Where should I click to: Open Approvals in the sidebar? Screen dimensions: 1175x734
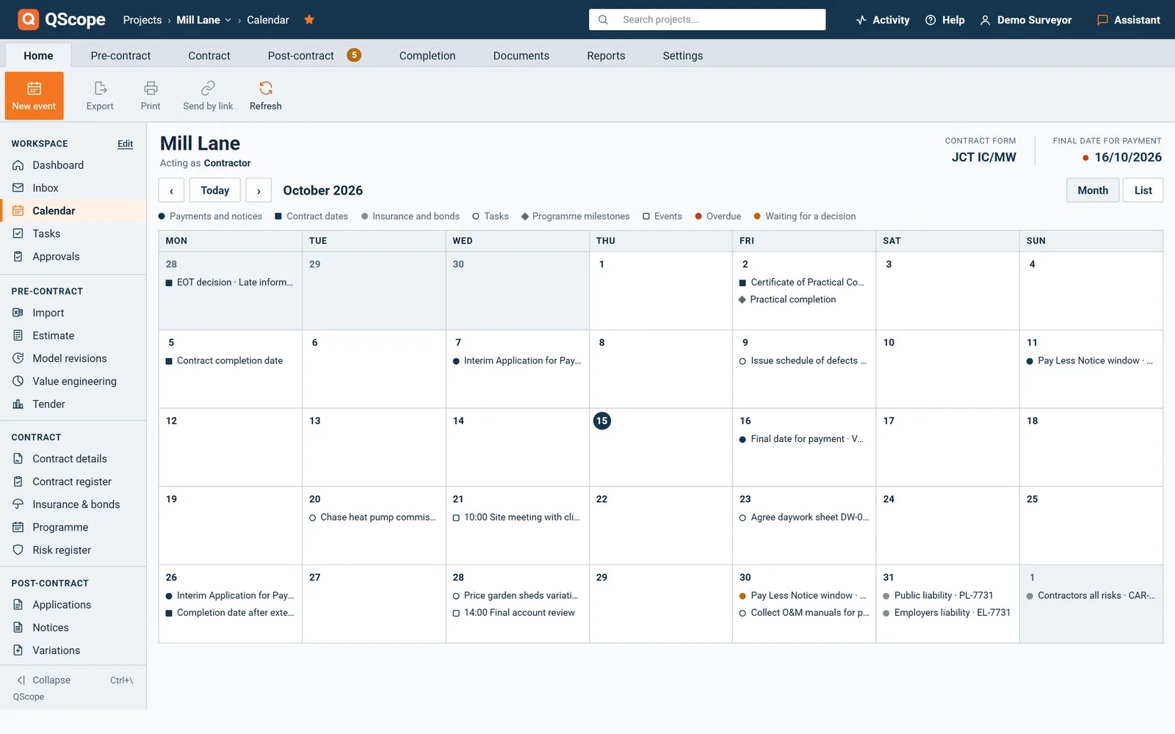point(73,256)
